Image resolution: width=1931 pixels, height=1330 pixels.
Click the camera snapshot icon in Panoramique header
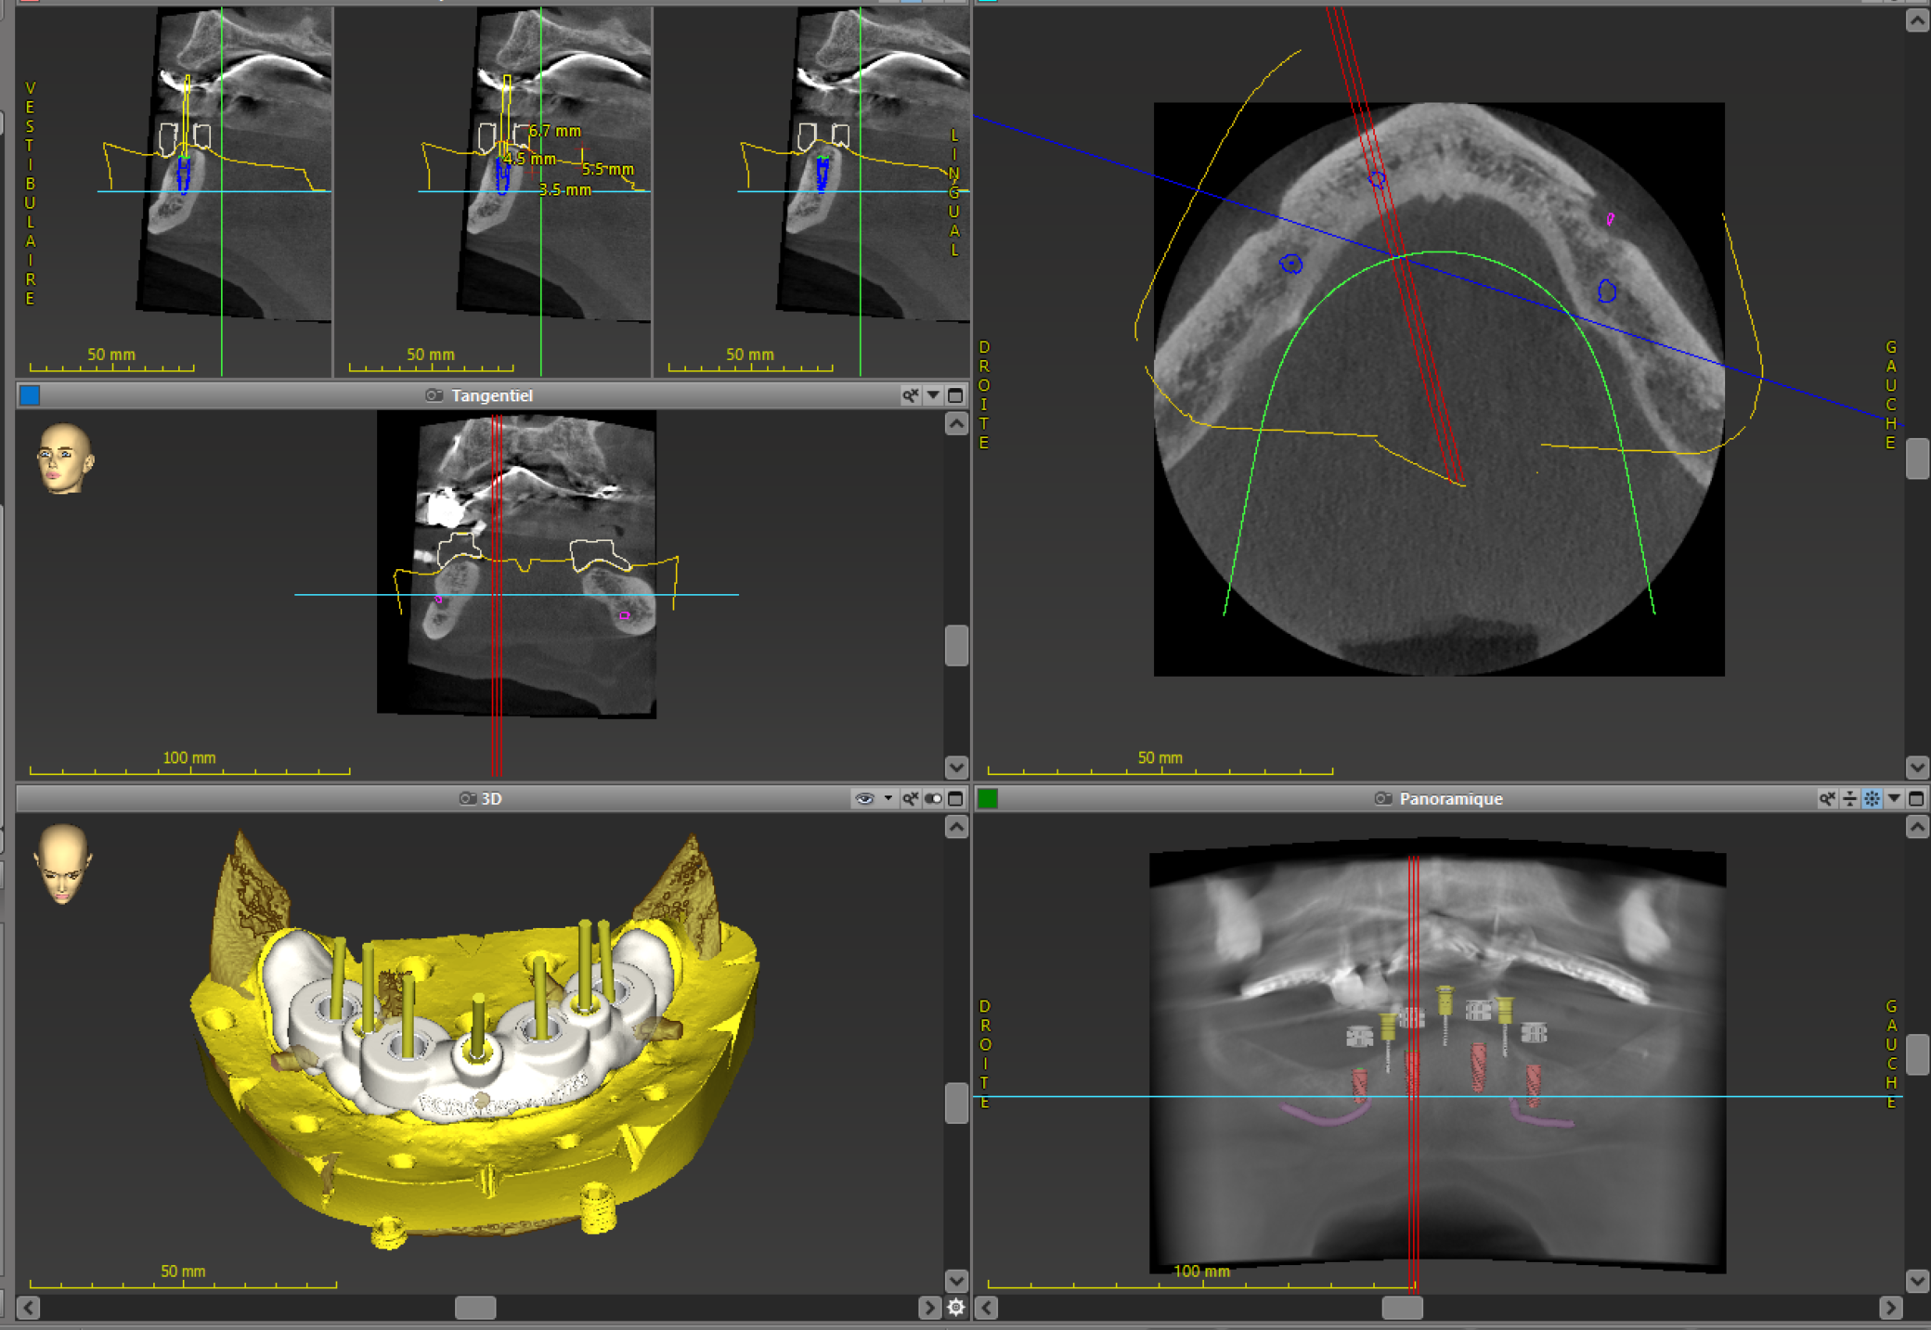1383,798
